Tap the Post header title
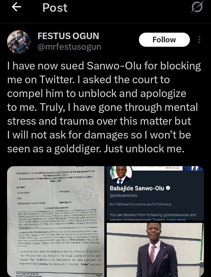 [55, 8]
